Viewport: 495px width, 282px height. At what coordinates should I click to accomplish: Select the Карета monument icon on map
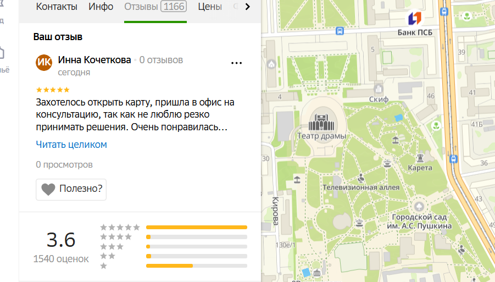tap(420, 158)
